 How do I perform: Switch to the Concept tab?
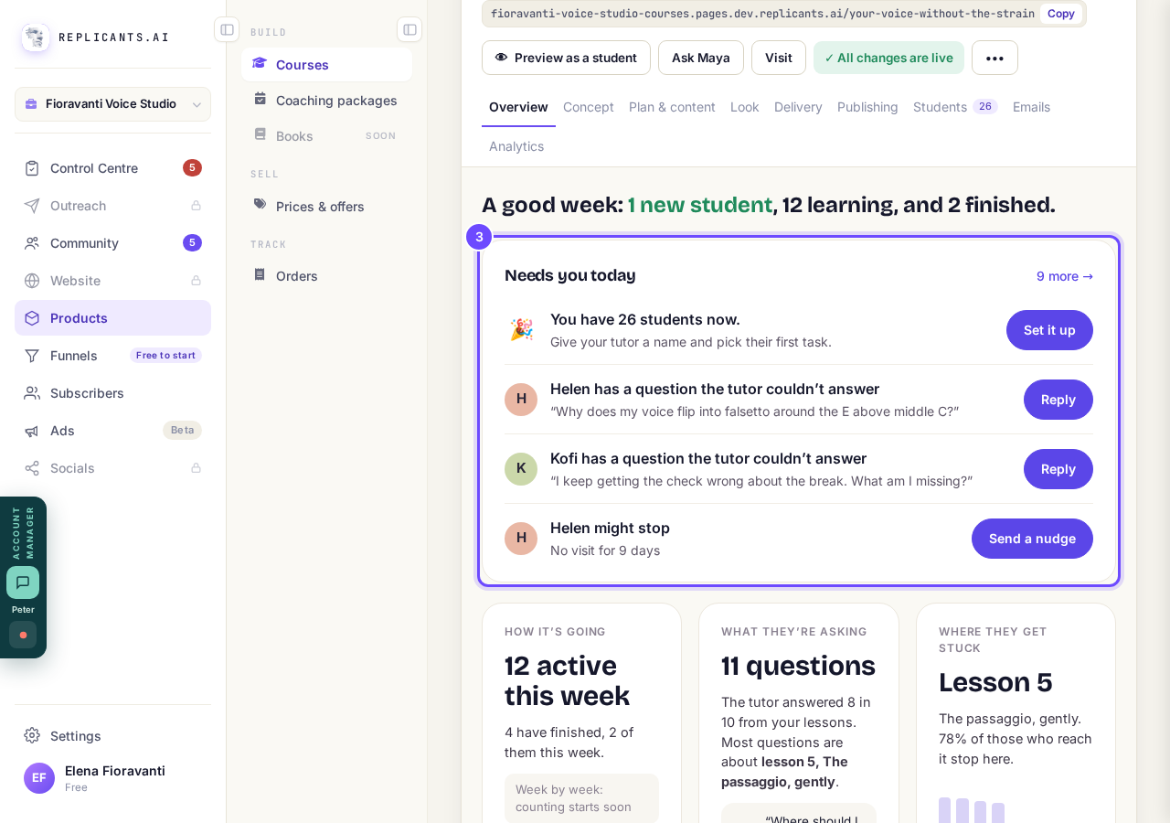point(589,107)
